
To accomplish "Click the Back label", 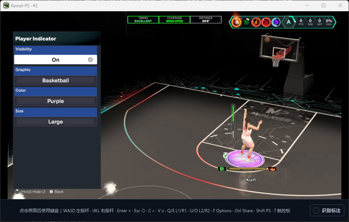I will 59,192.
